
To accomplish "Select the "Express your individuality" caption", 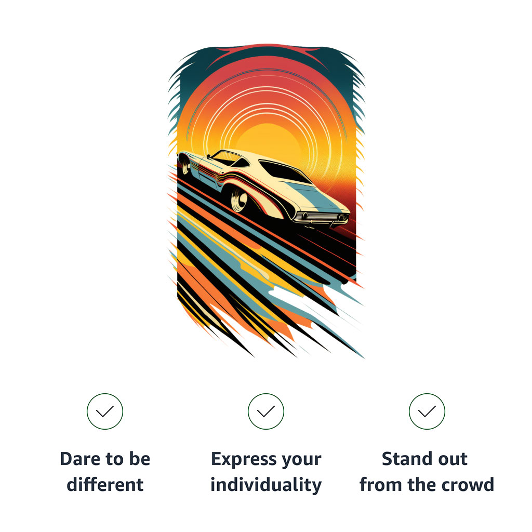I will [266, 472].
